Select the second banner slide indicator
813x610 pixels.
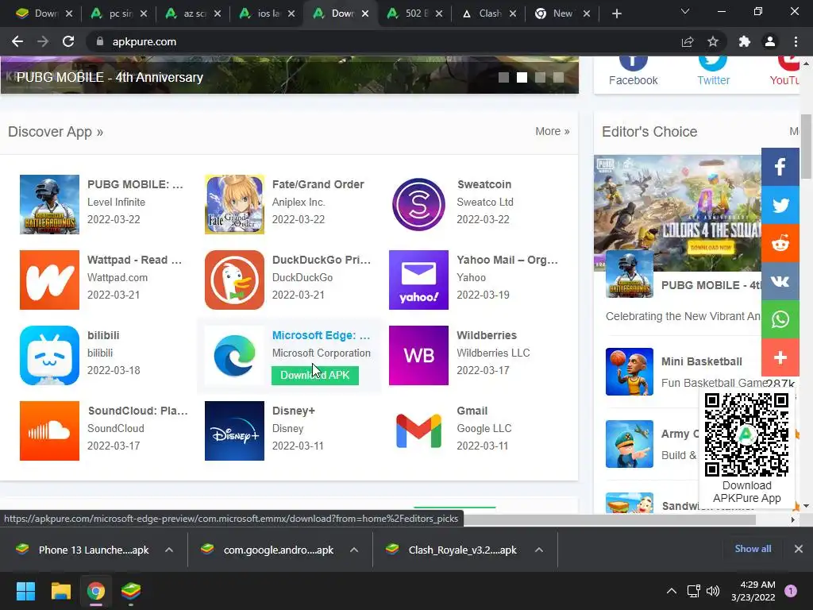[522, 77]
